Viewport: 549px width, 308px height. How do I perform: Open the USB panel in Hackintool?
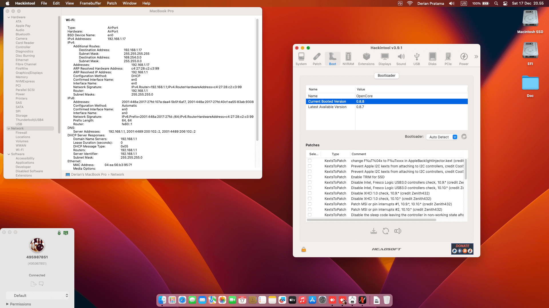(417, 58)
